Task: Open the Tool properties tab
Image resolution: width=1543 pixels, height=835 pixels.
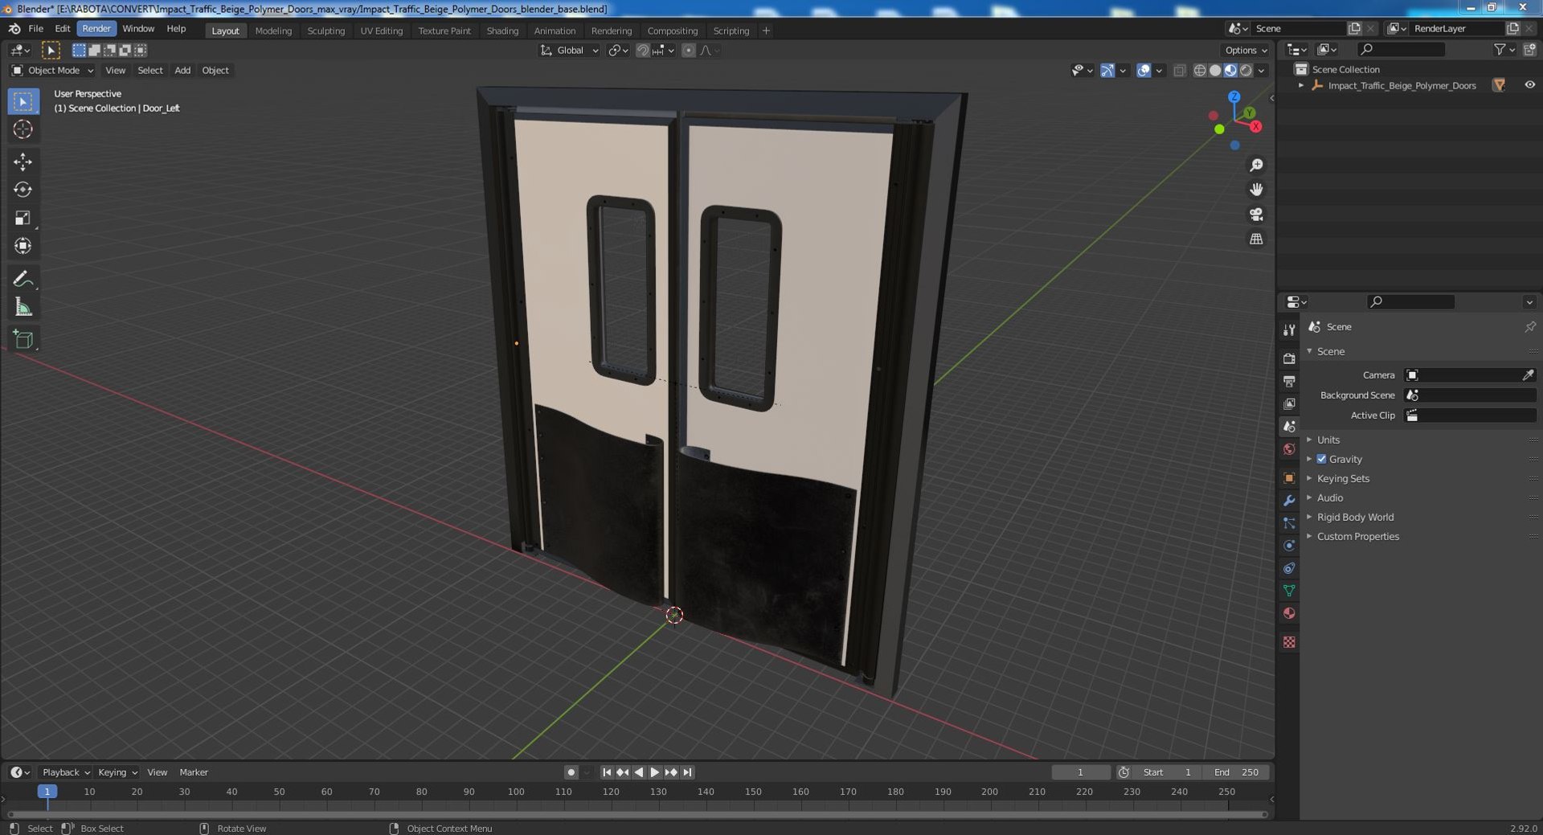Action: (1289, 330)
